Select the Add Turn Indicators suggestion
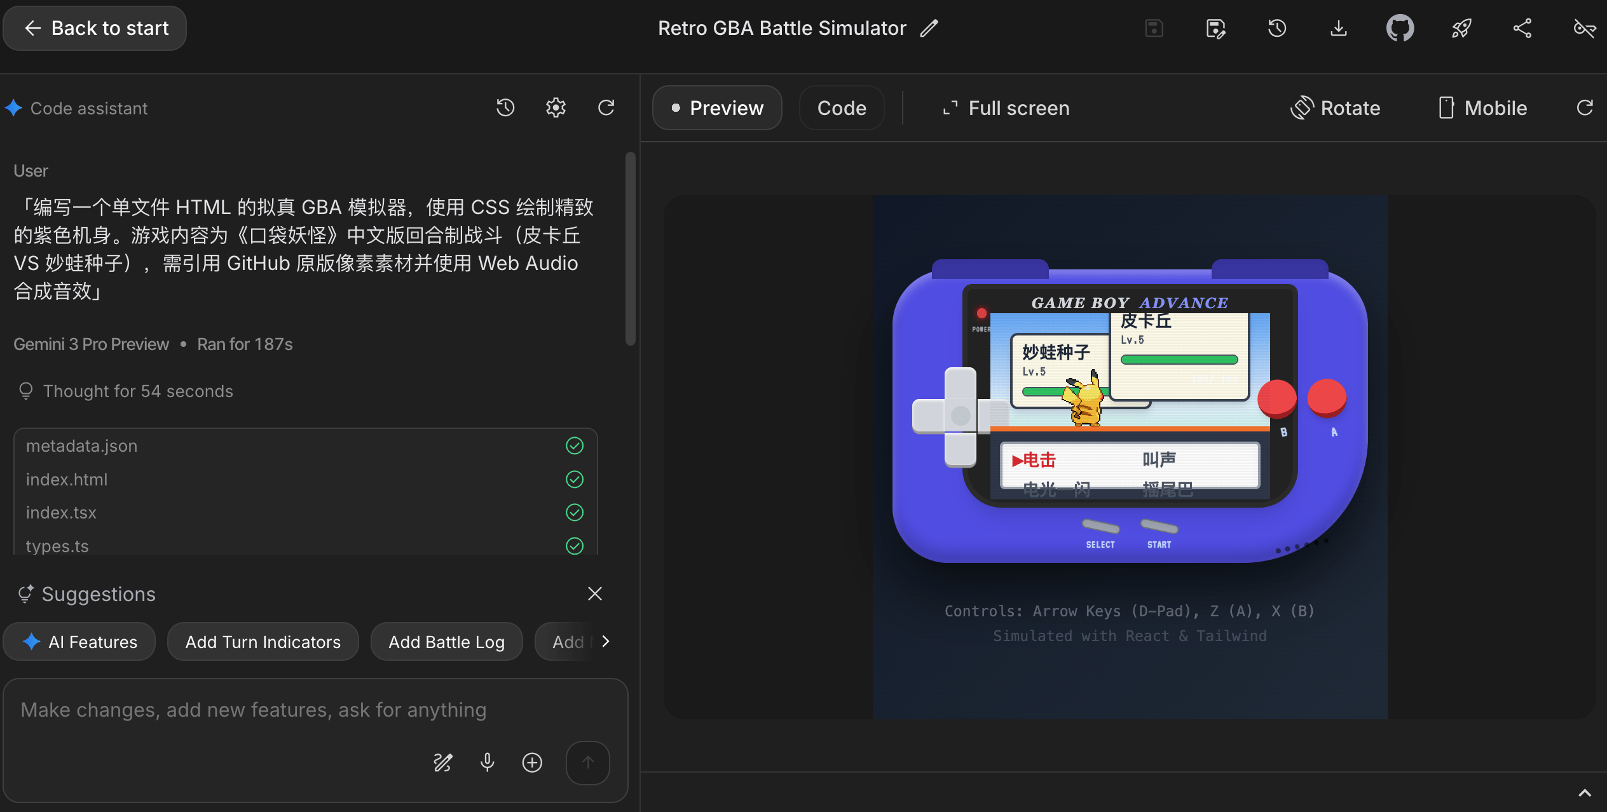Viewport: 1607px width, 812px height. tap(263, 642)
